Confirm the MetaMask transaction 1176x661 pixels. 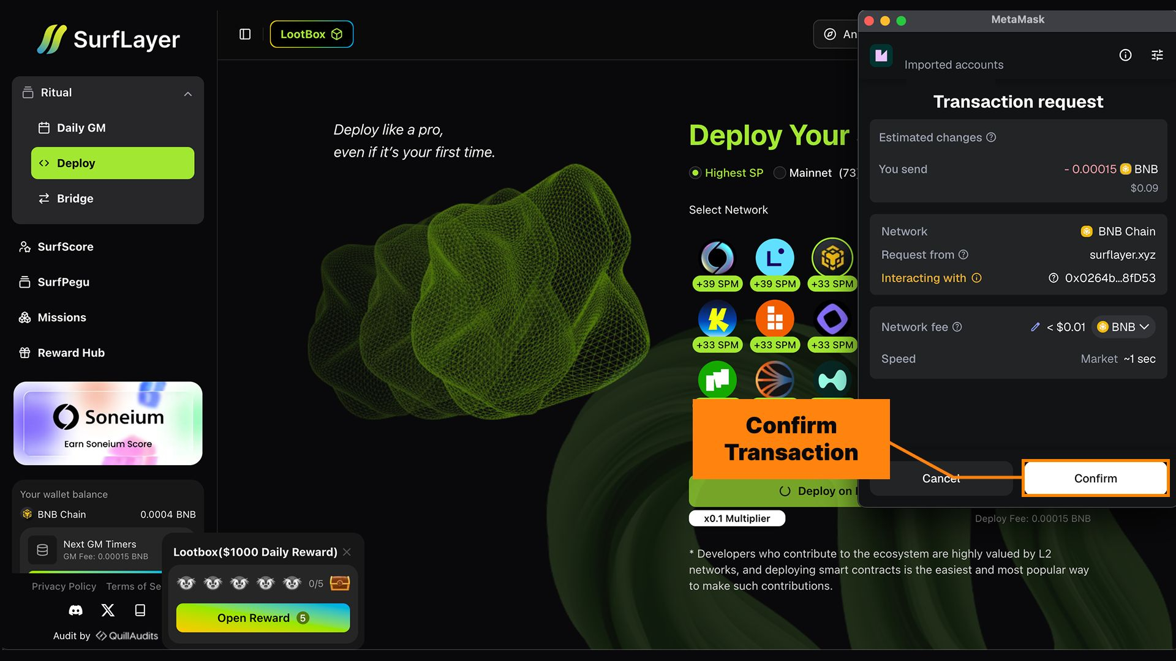point(1095,478)
